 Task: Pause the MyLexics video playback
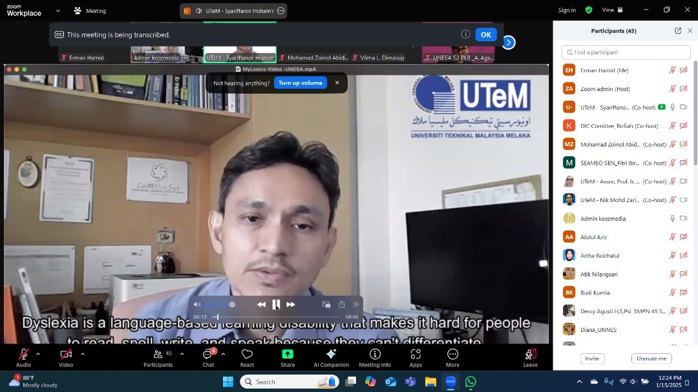click(x=276, y=304)
